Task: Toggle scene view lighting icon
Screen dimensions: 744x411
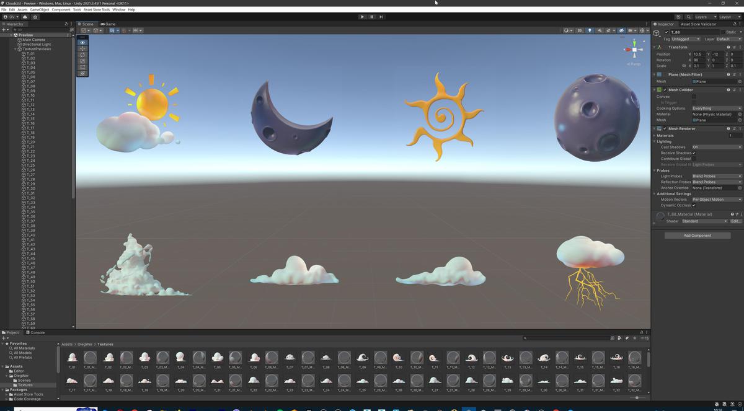Action: 590,30
